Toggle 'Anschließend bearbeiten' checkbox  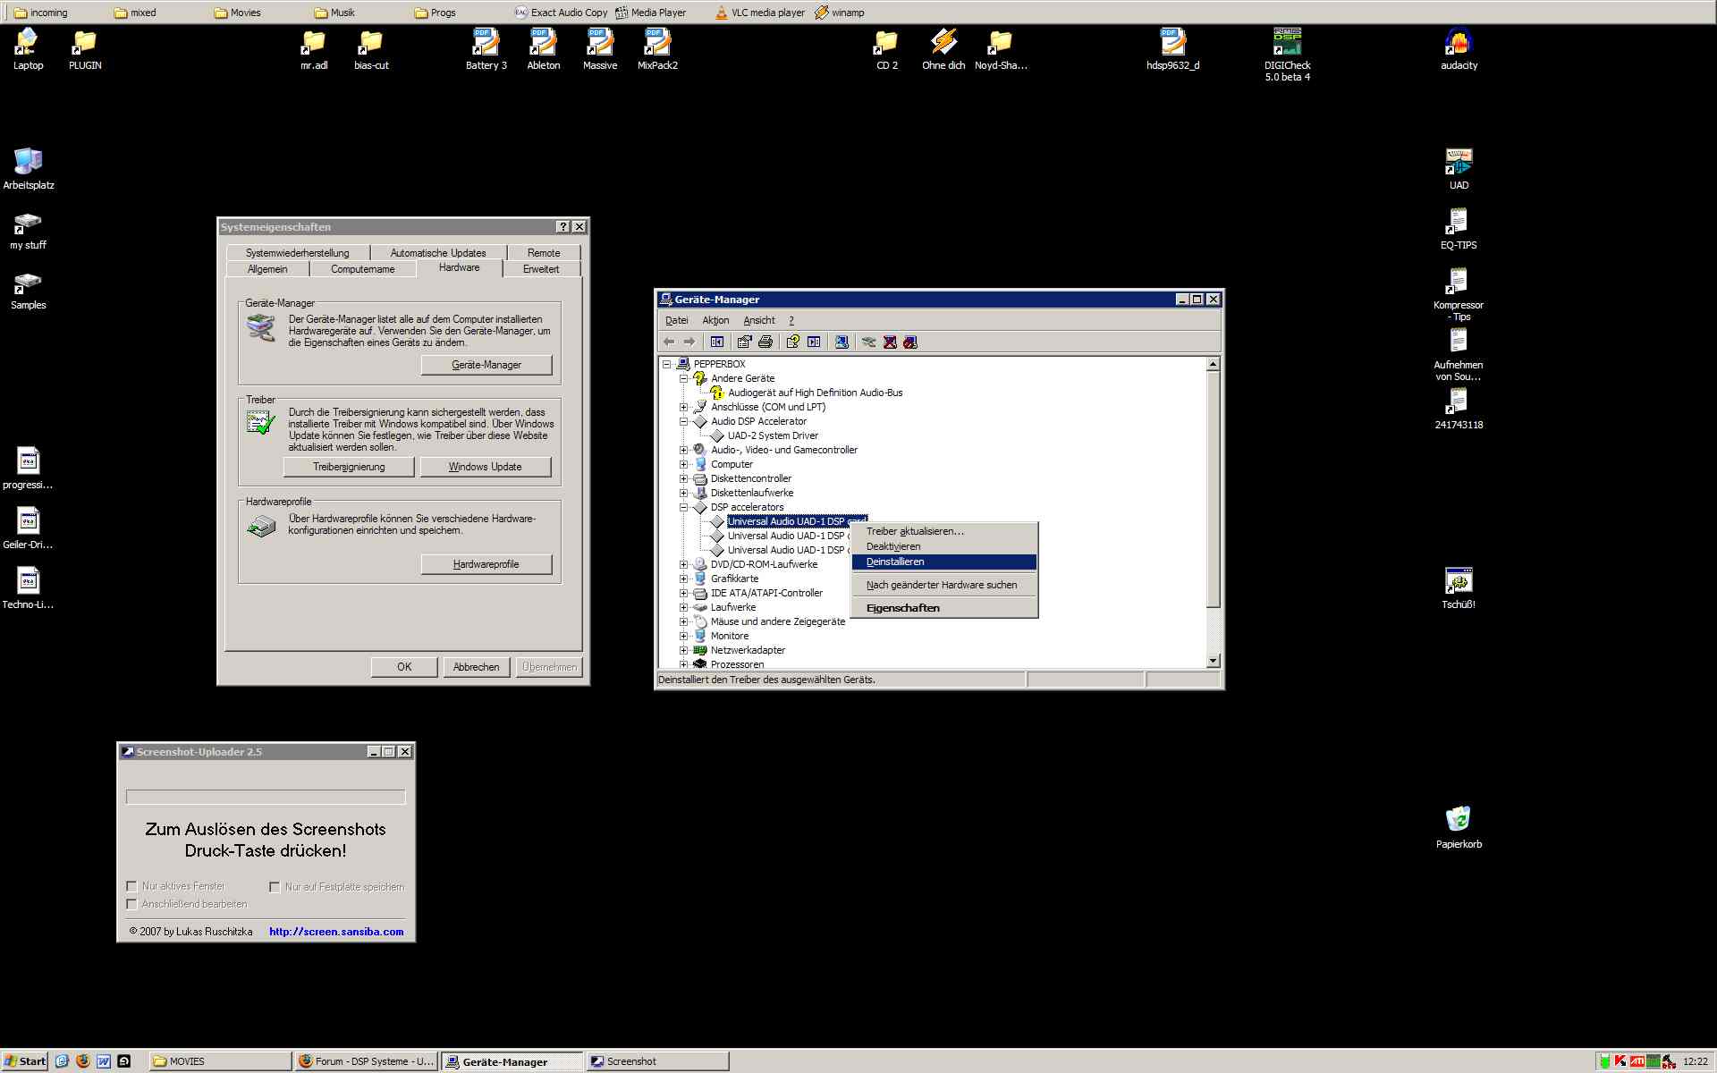coord(131,904)
